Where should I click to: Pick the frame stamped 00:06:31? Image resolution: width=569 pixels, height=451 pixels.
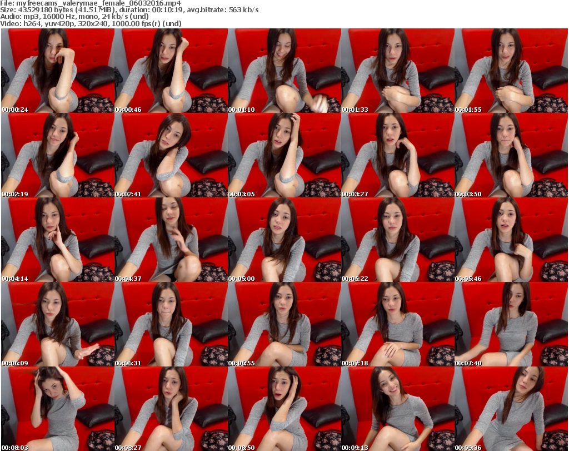(171, 324)
